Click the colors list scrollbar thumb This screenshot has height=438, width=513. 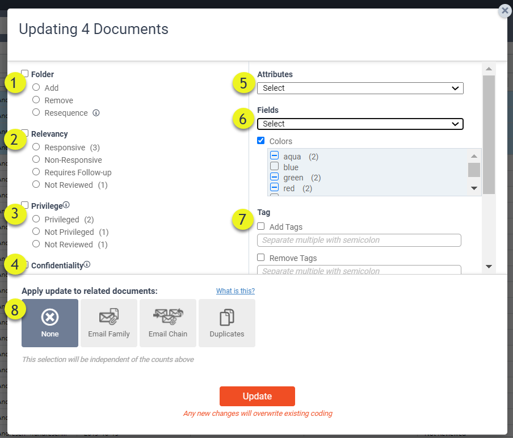point(474,170)
